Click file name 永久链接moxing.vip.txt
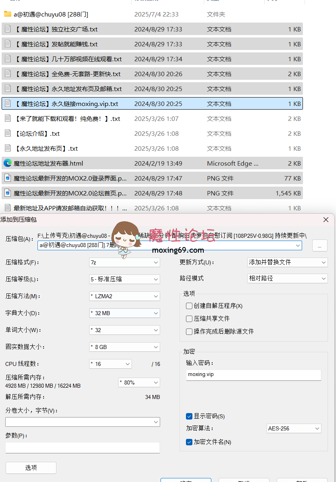Screen dimensions: 336x482 66,104
